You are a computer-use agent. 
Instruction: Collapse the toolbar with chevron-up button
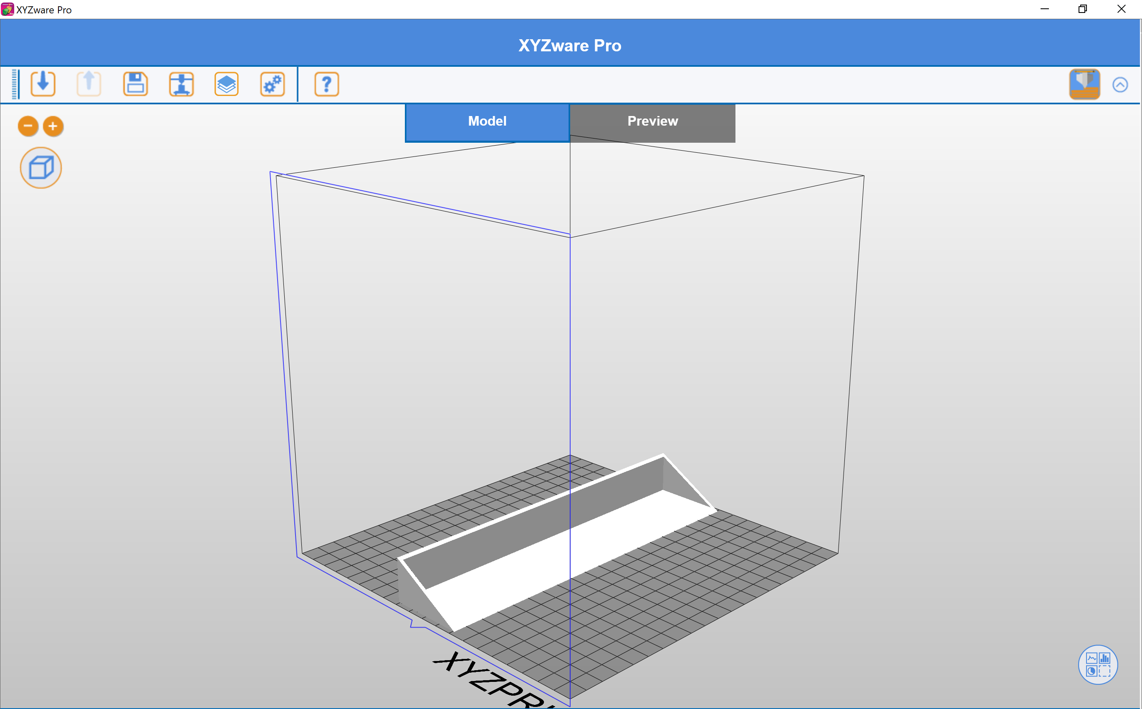point(1120,85)
